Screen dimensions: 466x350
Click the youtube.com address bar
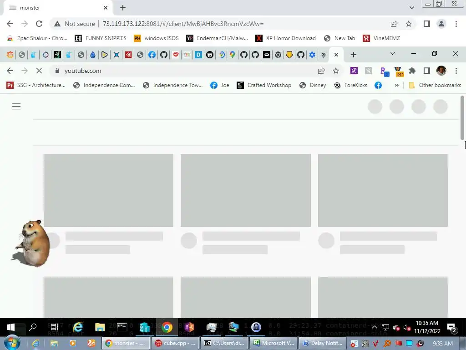[x=184, y=71]
